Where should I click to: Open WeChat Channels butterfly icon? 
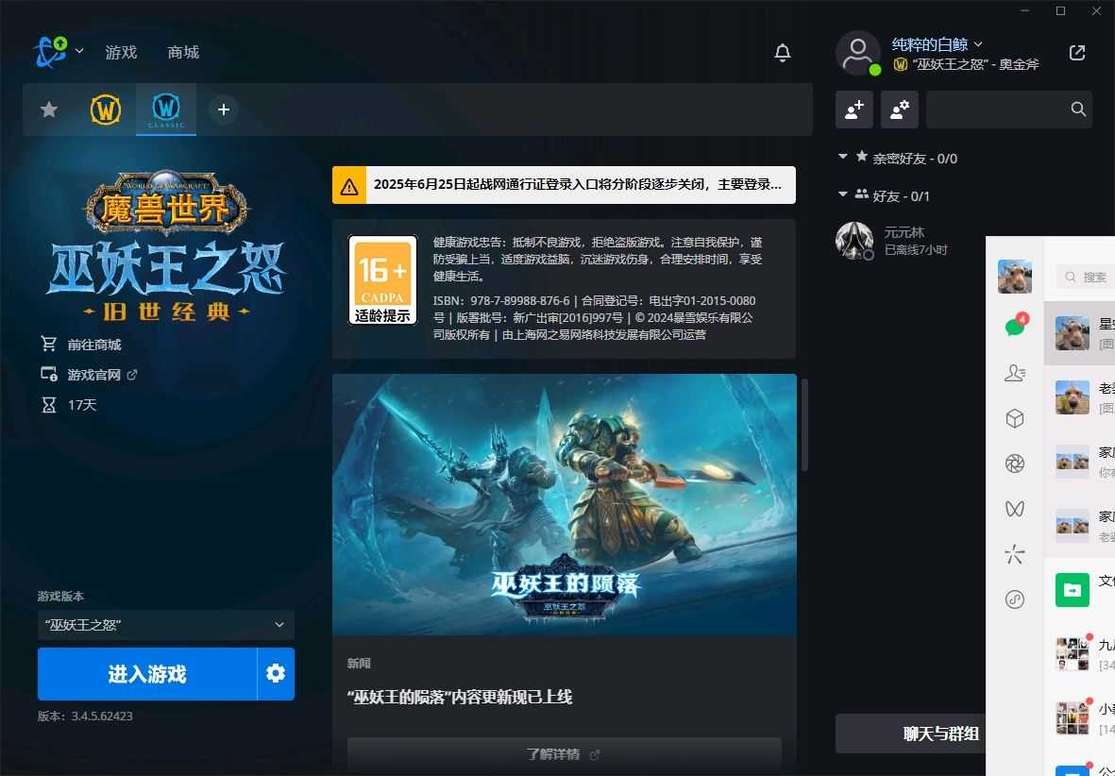pos(1015,509)
